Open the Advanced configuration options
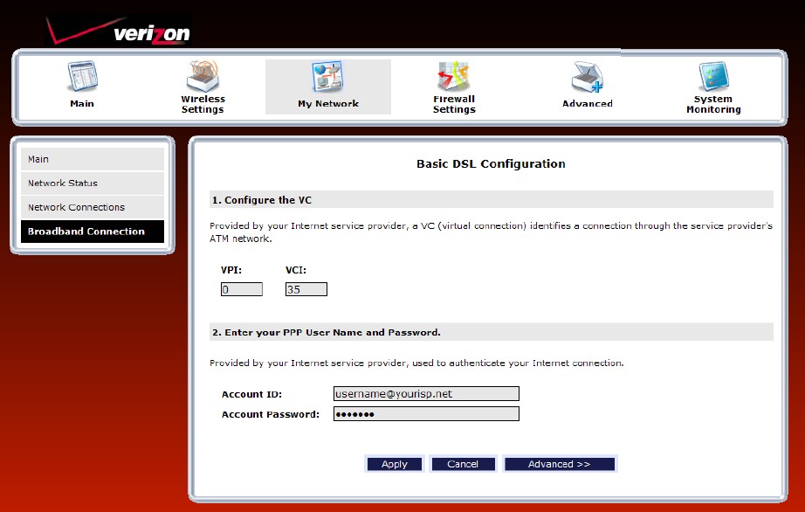 click(x=560, y=463)
